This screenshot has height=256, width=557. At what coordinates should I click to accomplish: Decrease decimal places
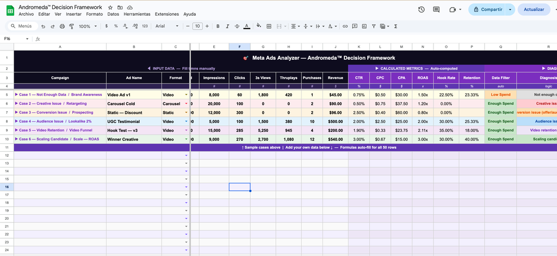point(126,26)
